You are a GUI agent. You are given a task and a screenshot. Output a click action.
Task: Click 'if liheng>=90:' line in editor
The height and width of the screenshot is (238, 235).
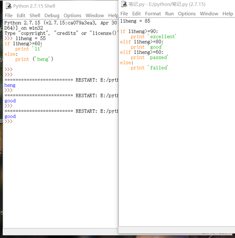[x=139, y=32]
